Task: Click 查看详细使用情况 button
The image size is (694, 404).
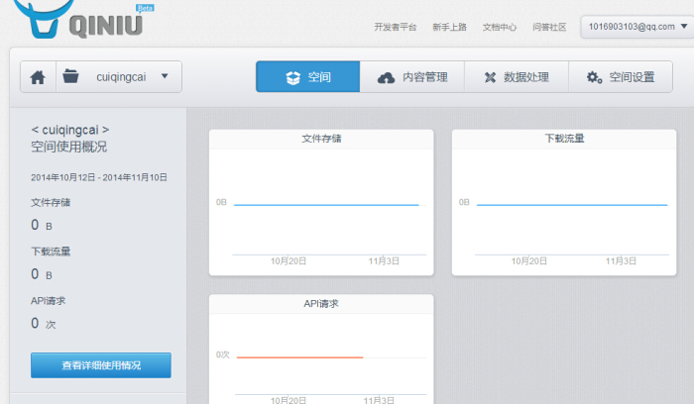Action: [x=101, y=365]
